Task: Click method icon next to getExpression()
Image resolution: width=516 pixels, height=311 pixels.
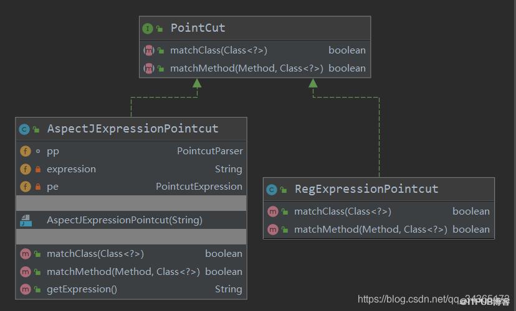Action: 26,289
